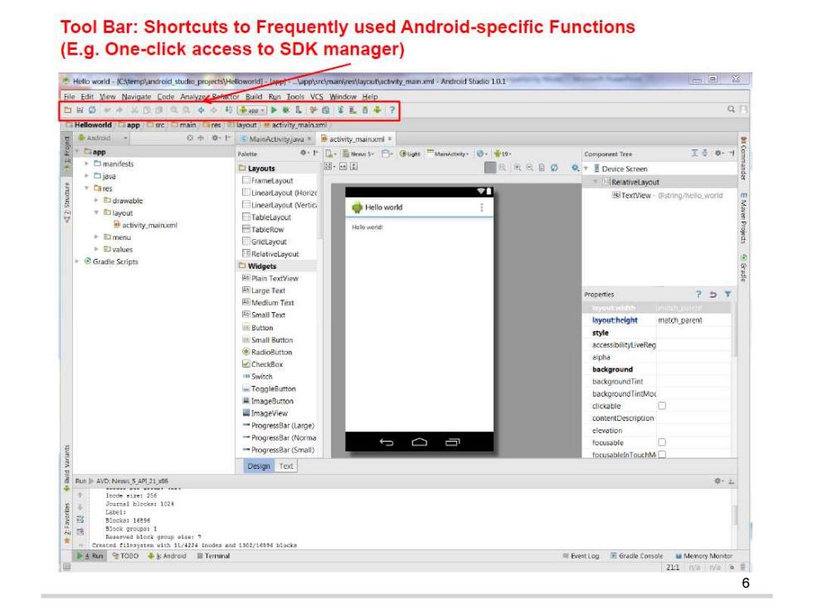
Task: Expand the values folder
Action: 96,249
